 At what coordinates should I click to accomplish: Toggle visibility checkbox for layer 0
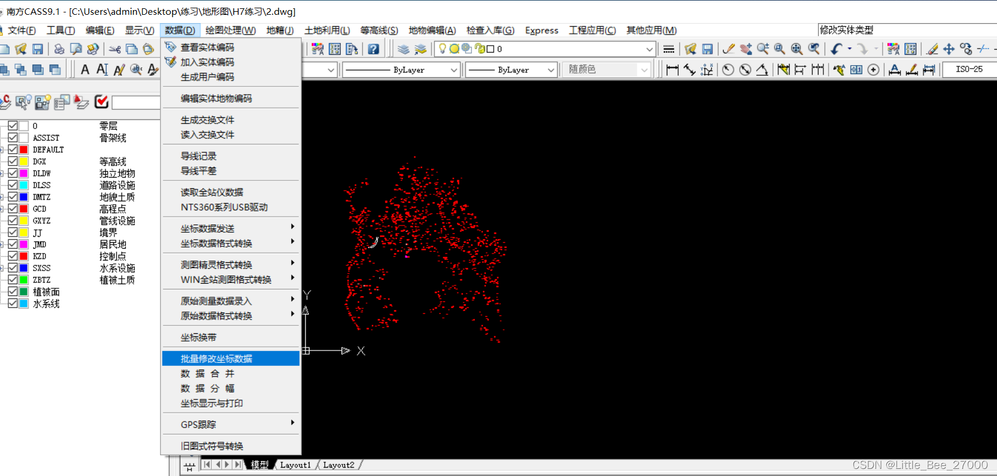[12, 126]
